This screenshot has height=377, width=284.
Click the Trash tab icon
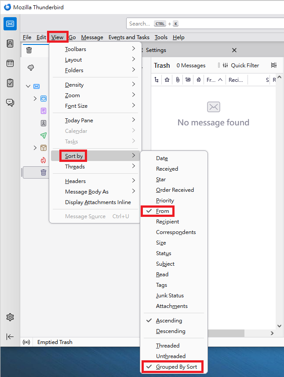point(29,50)
